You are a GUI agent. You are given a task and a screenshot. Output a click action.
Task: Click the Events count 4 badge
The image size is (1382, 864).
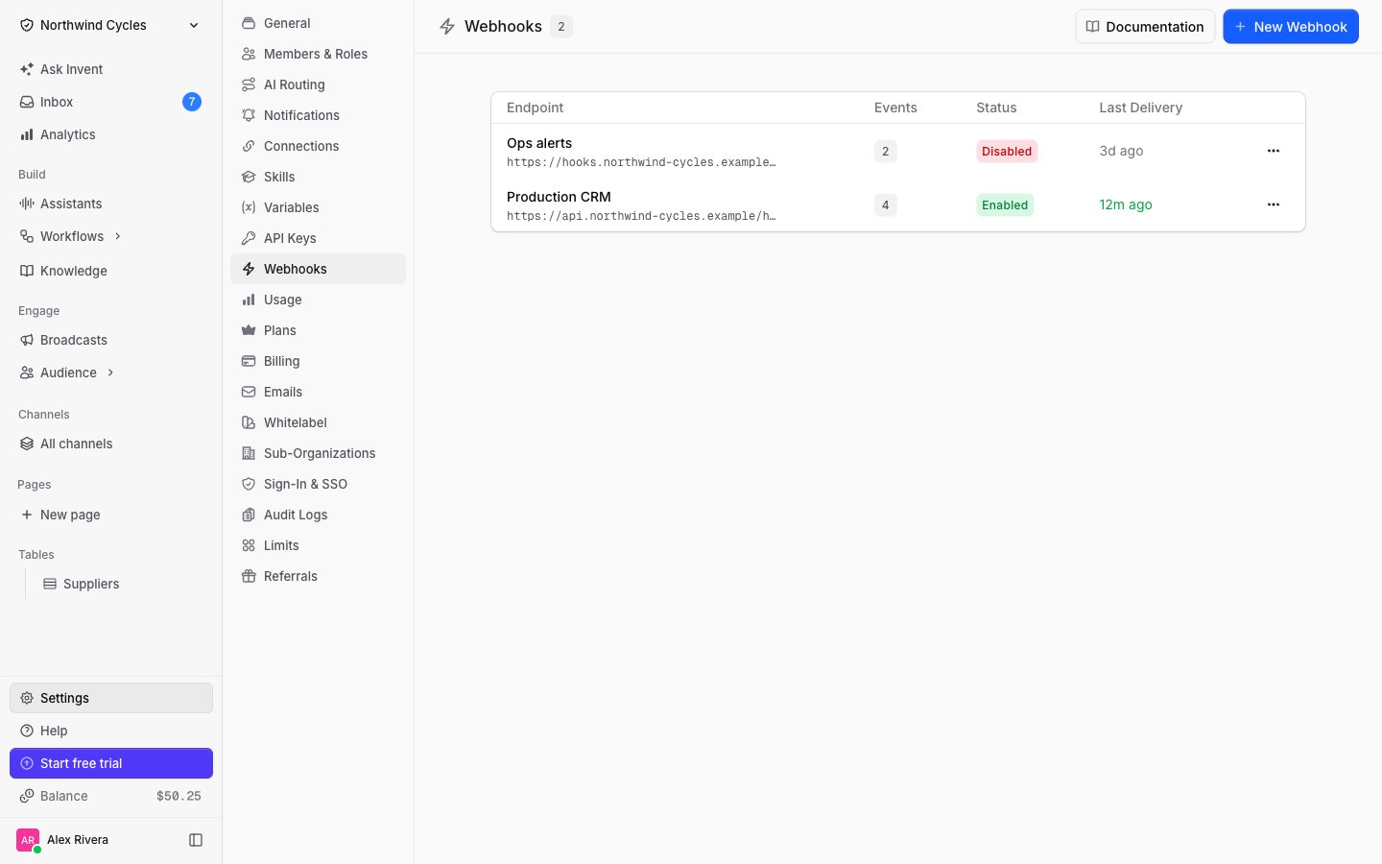(886, 204)
